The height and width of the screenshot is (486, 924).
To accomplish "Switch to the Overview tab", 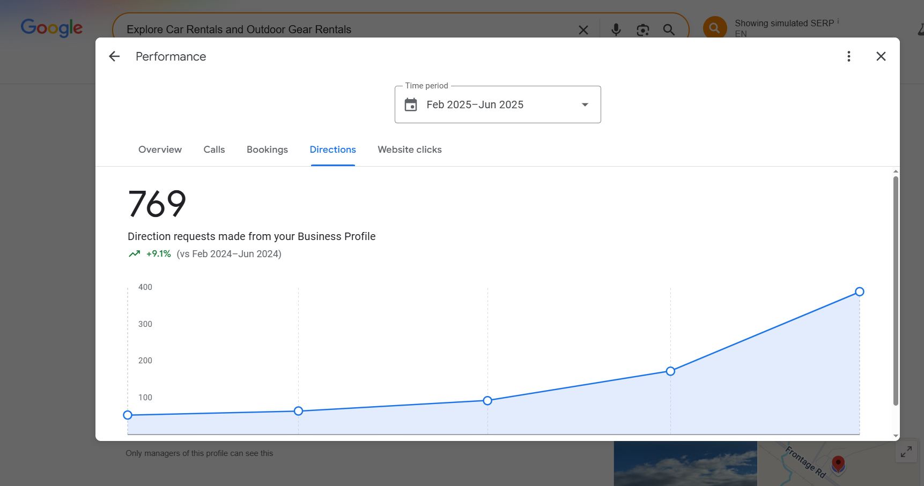I will click(x=160, y=149).
